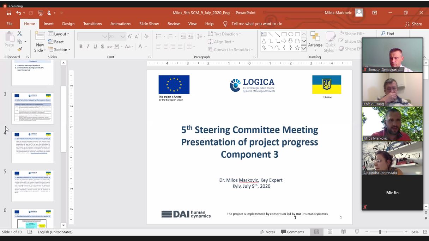
Task: Click the Save icon in quick access toolbar
Action: coord(9,13)
